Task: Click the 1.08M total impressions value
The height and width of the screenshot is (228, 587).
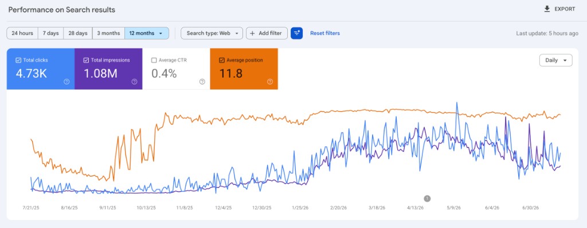Action: coord(100,74)
